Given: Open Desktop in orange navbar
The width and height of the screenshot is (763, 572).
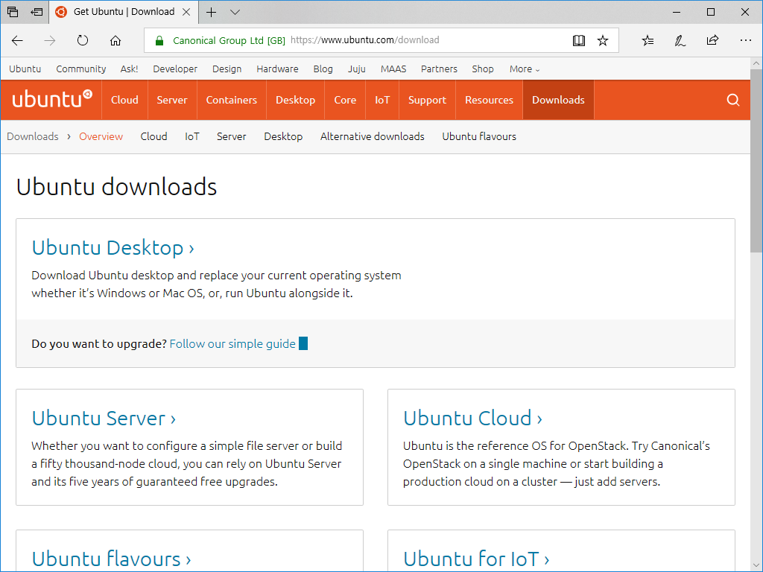Looking at the screenshot, I should [x=295, y=100].
